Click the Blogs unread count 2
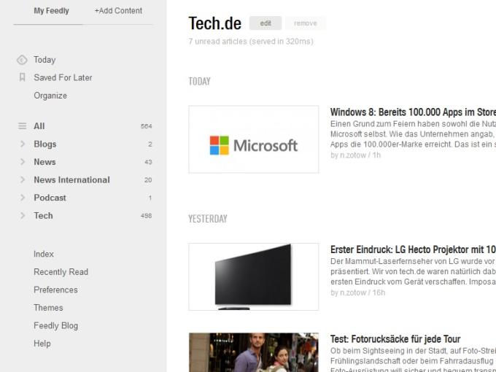Screen dimensions: 496x372 (x=150, y=144)
